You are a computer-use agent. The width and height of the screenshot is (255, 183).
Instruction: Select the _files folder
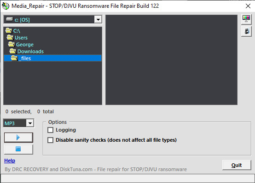pyautogui.click(x=52, y=58)
